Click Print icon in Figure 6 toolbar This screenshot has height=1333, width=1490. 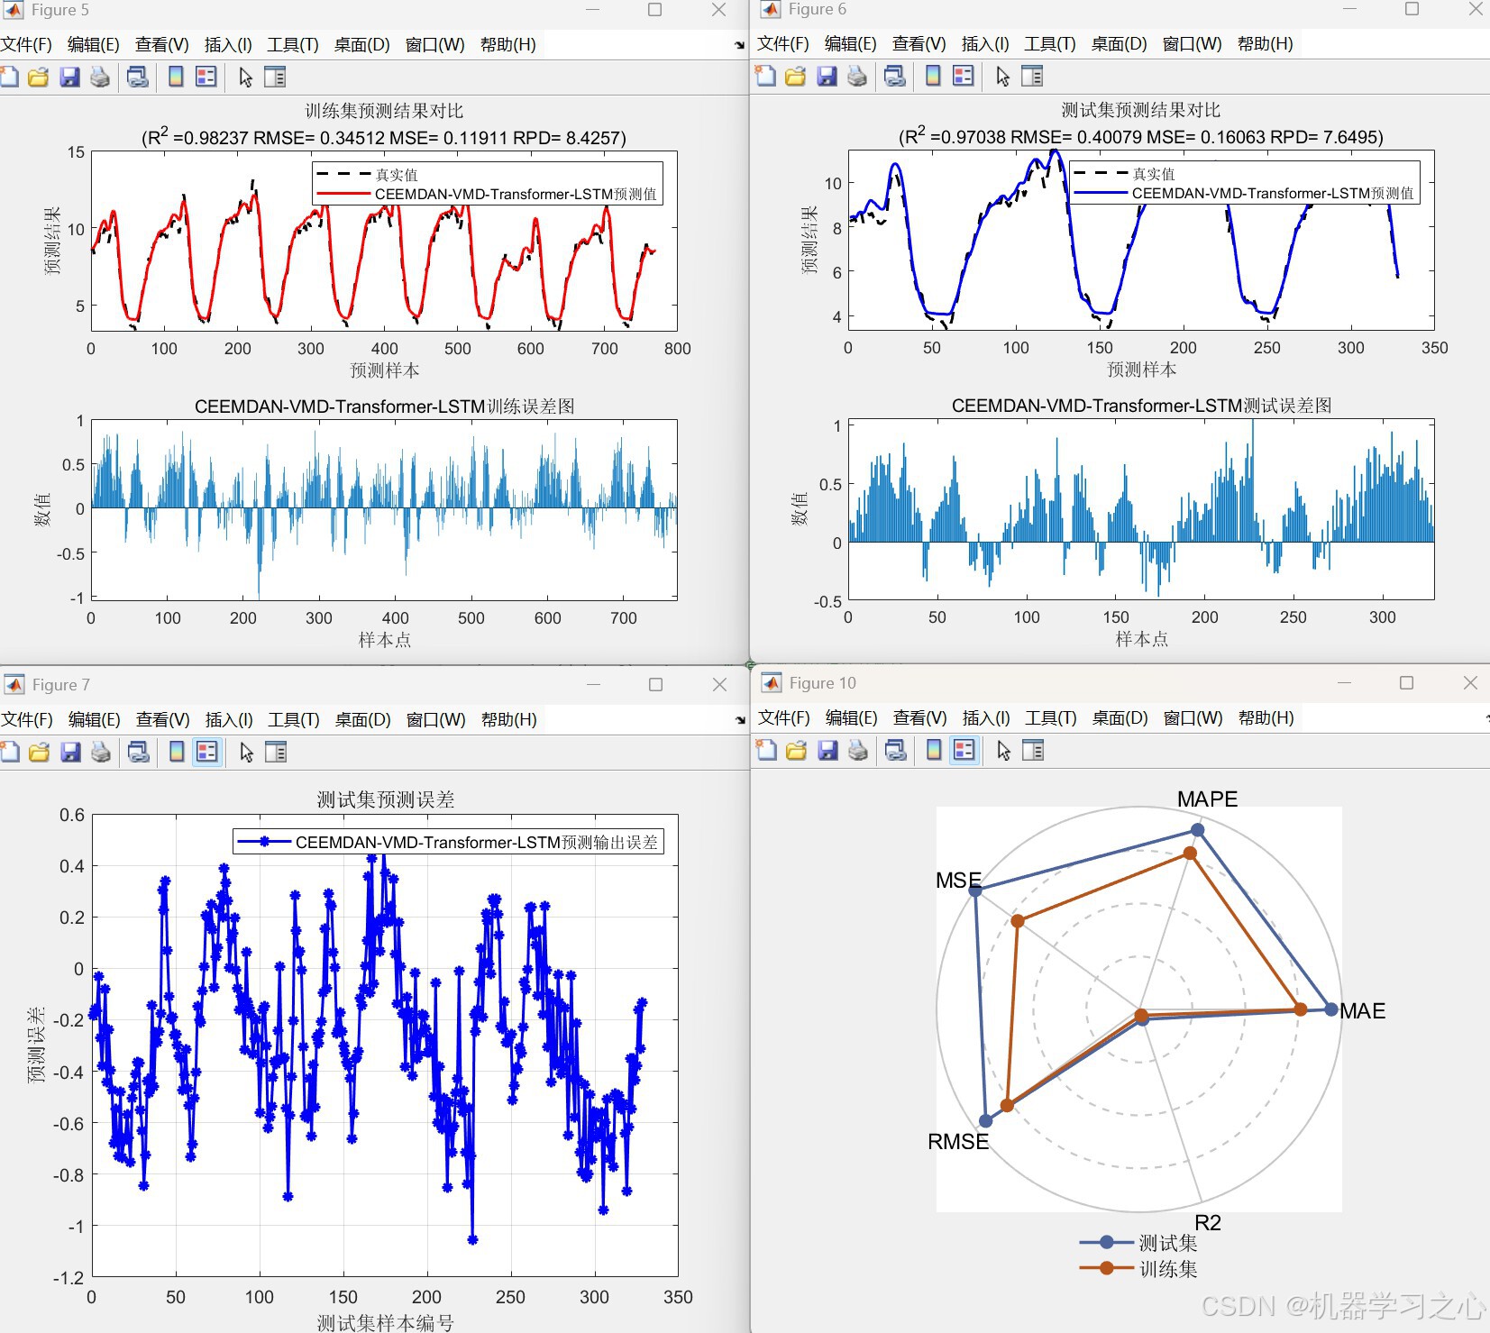(857, 76)
